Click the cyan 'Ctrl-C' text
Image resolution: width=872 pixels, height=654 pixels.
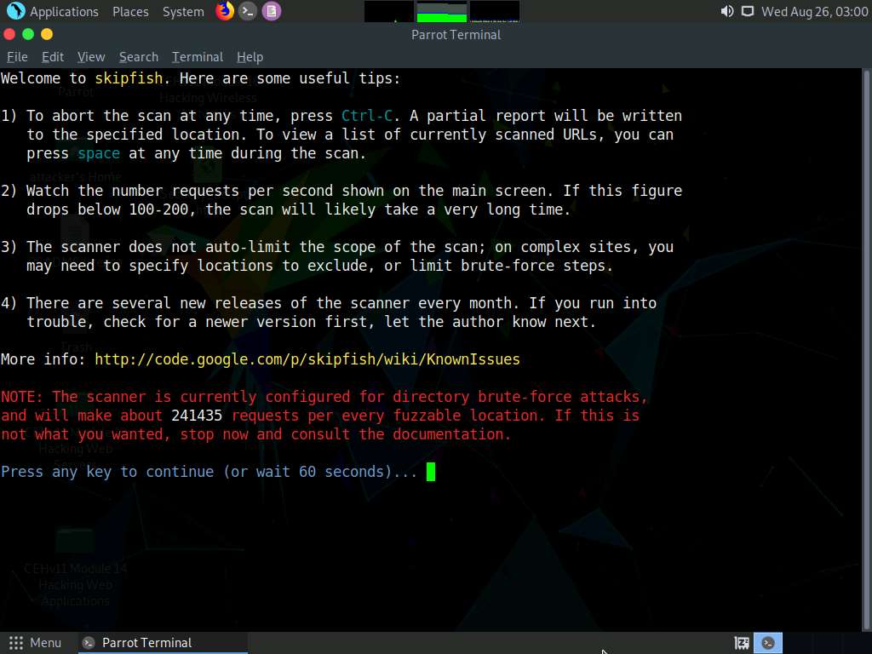coord(367,116)
